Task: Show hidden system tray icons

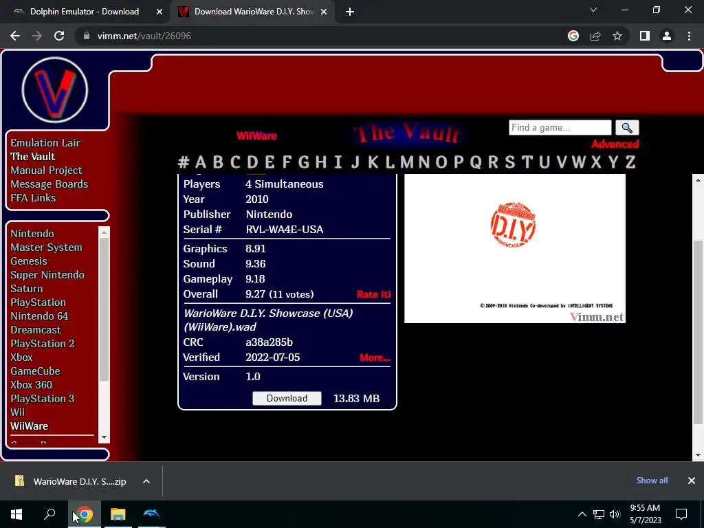Action: click(x=582, y=514)
